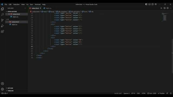Click the div.calculator breadcrumb item
This screenshot has width=173, height=97.
click(x=75, y=12)
